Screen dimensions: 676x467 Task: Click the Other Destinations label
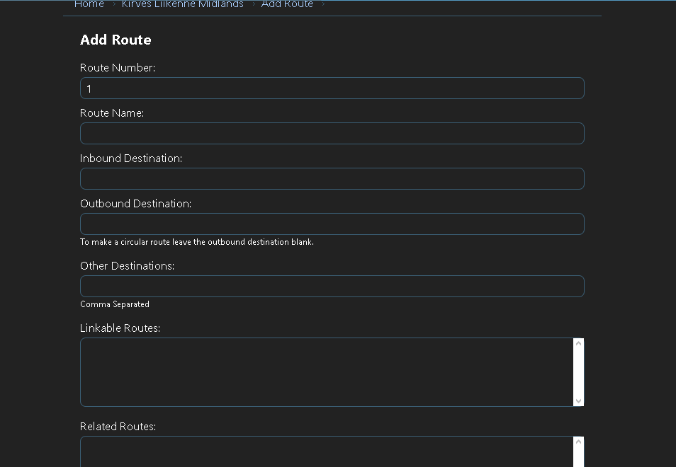pyautogui.click(x=127, y=265)
